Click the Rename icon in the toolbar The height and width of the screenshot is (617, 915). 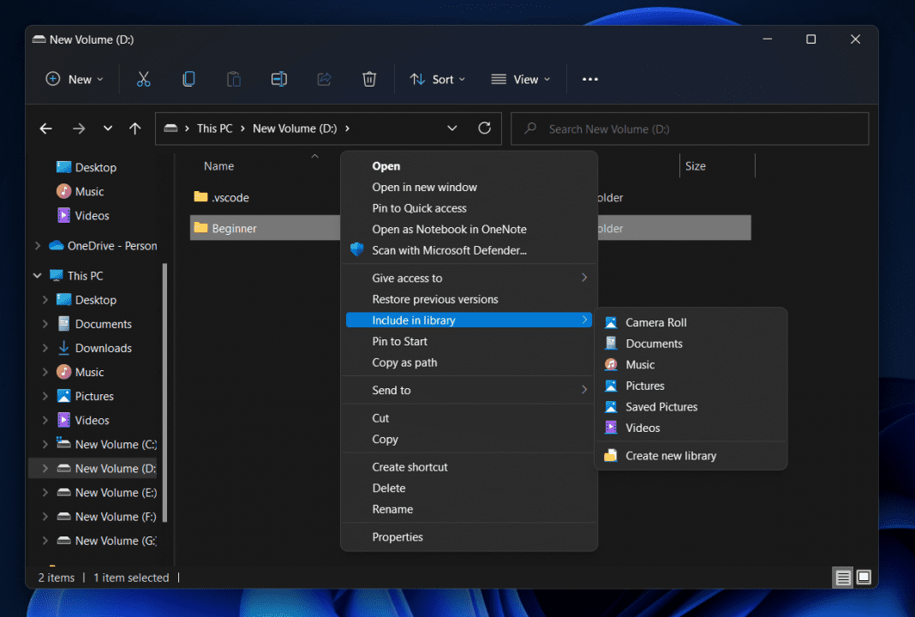tap(278, 79)
